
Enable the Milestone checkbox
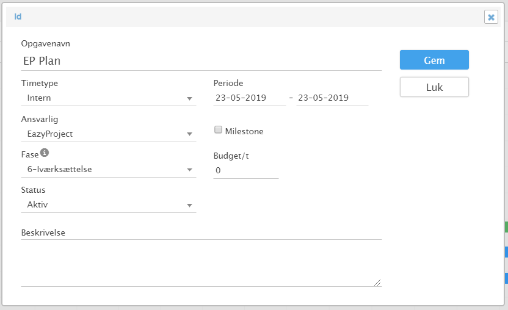[x=218, y=130]
